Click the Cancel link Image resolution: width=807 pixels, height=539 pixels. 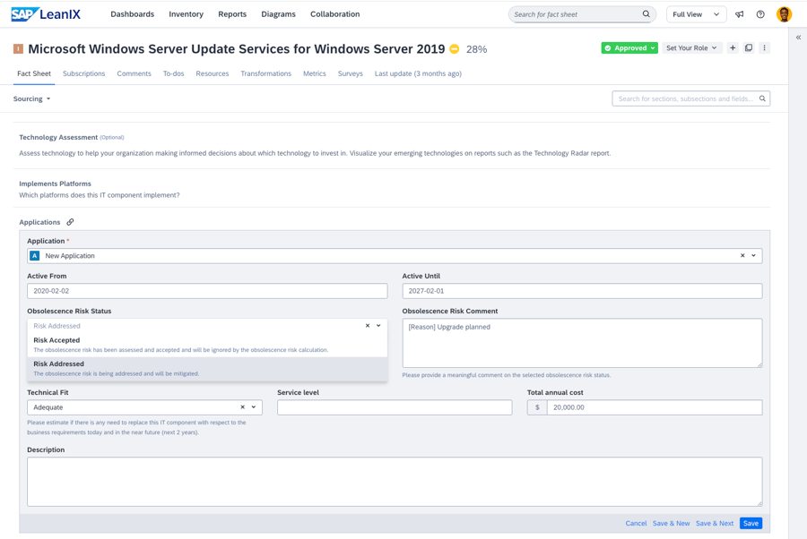pyautogui.click(x=636, y=523)
